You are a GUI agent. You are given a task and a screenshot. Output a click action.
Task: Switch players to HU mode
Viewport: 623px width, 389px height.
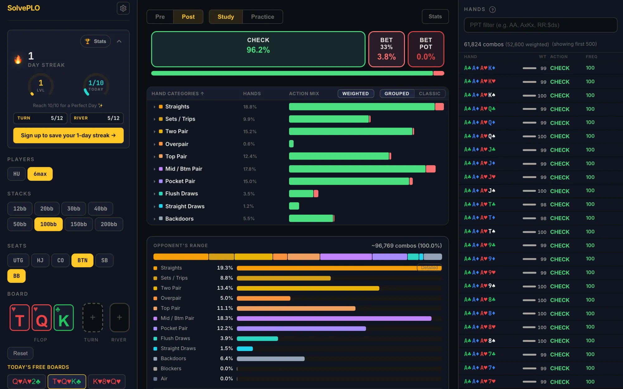[17, 174]
